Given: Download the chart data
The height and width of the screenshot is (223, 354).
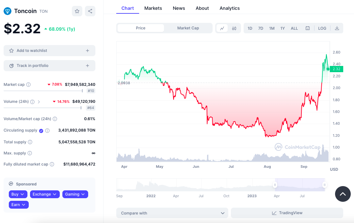Looking at the screenshot, I should (x=337, y=28).
